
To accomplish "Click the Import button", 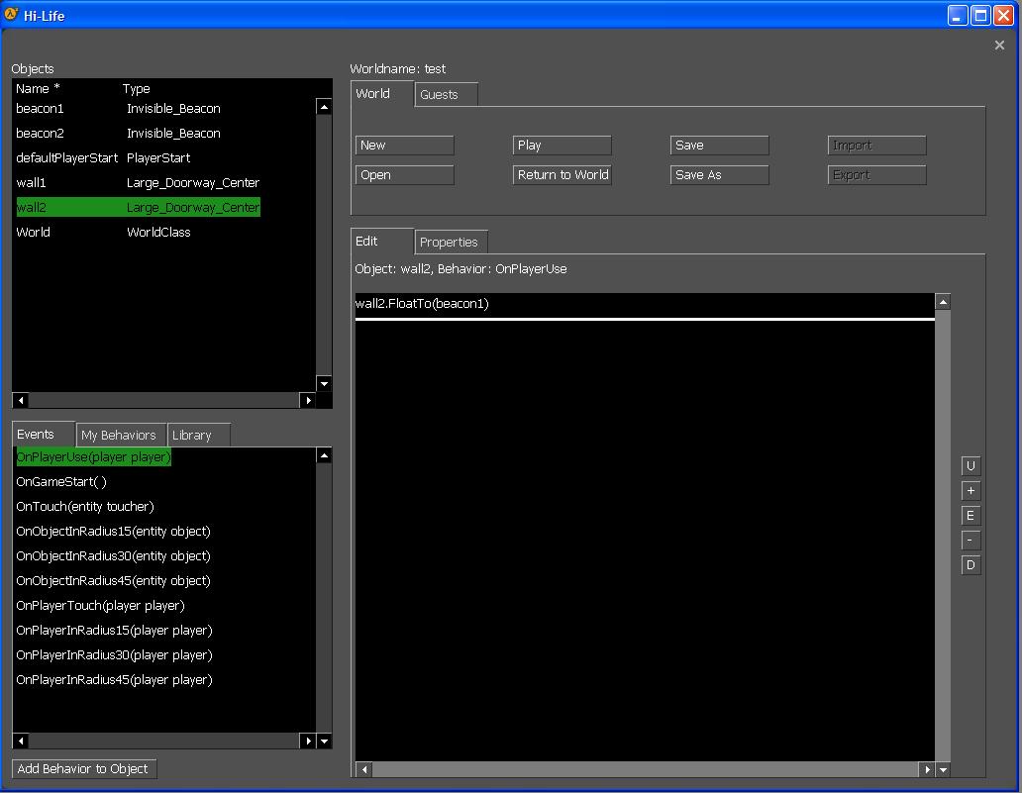I will point(876,146).
